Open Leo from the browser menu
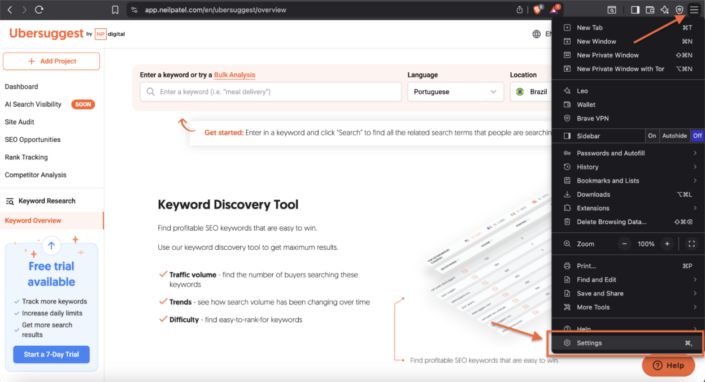 (x=628, y=91)
